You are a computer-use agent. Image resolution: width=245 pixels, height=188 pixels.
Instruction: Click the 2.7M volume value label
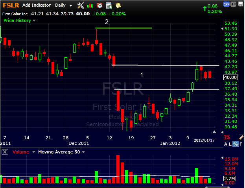(x=229, y=179)
